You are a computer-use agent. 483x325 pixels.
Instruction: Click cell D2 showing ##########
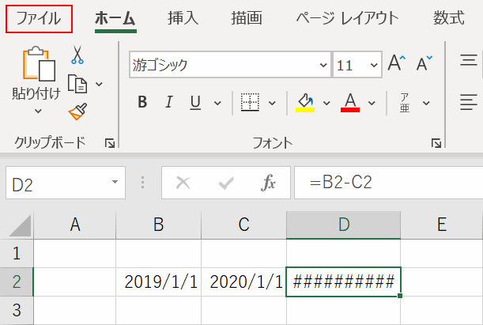point(343,282)
